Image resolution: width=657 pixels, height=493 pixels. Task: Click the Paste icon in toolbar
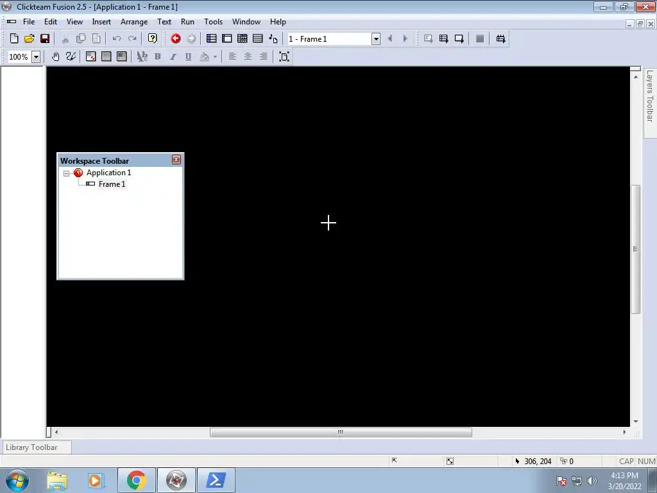tap(96, 39)
